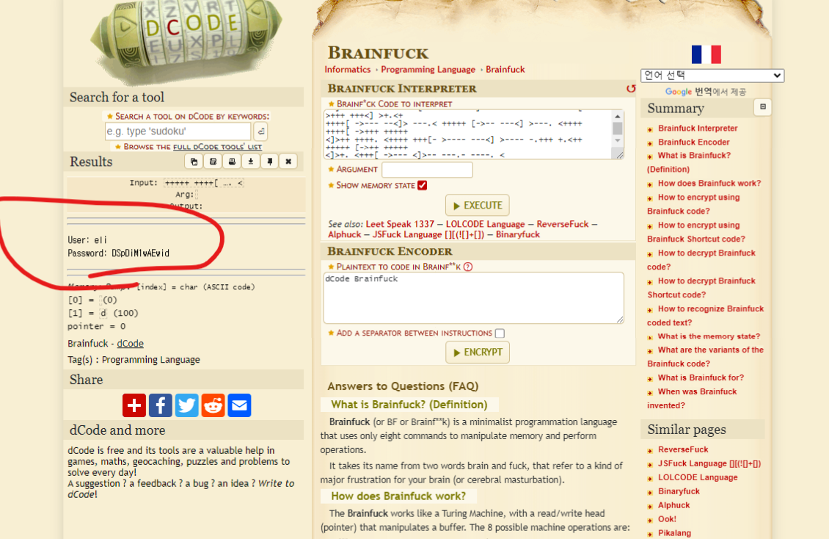This screenshot has height=539, width=829.
Task: Select the User: eli text
Action: click(x=87, y=240)
